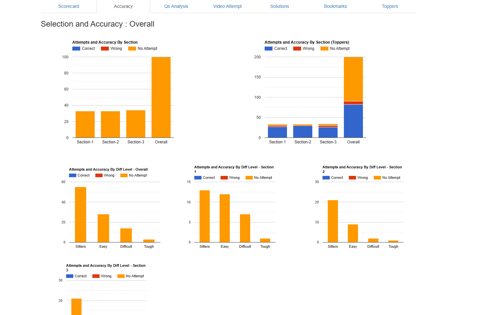Screen dimensions: 477x315
Task: Click orange No Attempt swatch in Diff Level Overall legend
Action: pyautogui.click(x=124, y=176)
